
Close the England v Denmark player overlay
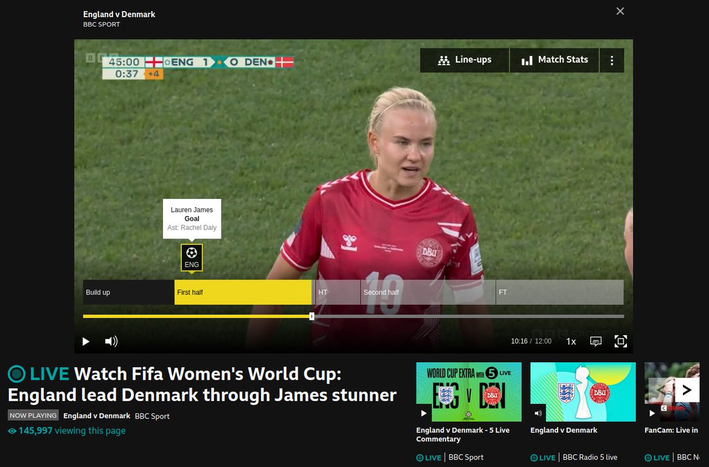[x=620, y=11]
